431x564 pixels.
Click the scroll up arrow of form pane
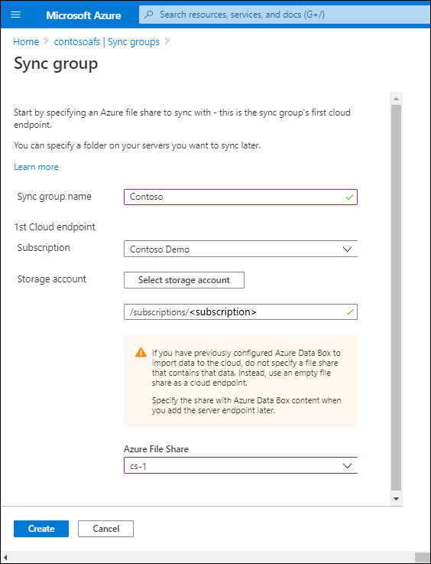click(x=396, y=99)
